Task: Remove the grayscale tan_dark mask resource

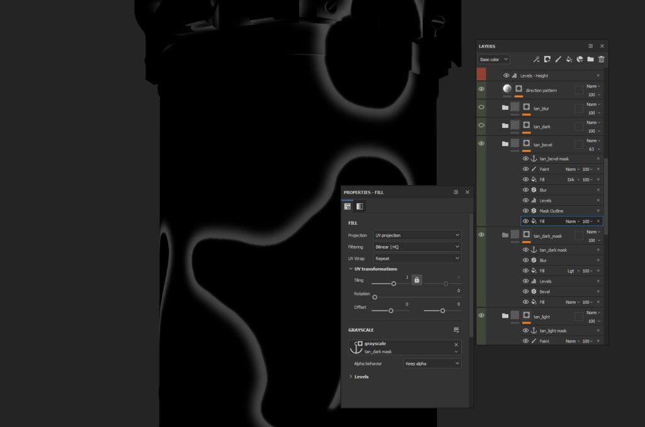Action: [x=456, y=344]
